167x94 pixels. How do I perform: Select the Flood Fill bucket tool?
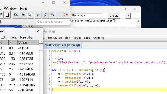pos(52,15)
